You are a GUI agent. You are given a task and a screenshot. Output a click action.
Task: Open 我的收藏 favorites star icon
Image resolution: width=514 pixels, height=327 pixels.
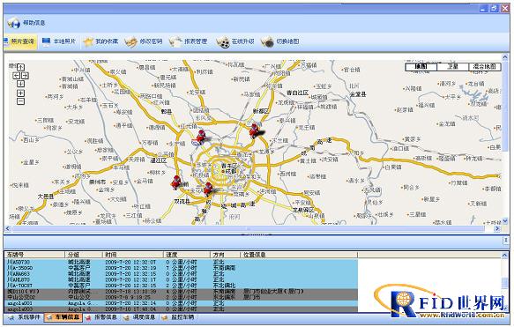pos(88,42)
